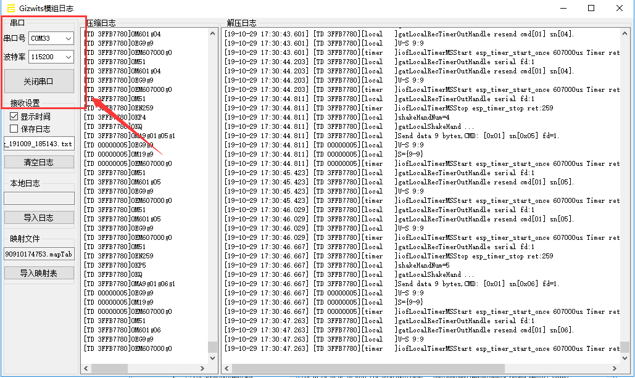
Task: Open the 串口号 COM33 dropdown
Action: (67, 38)
